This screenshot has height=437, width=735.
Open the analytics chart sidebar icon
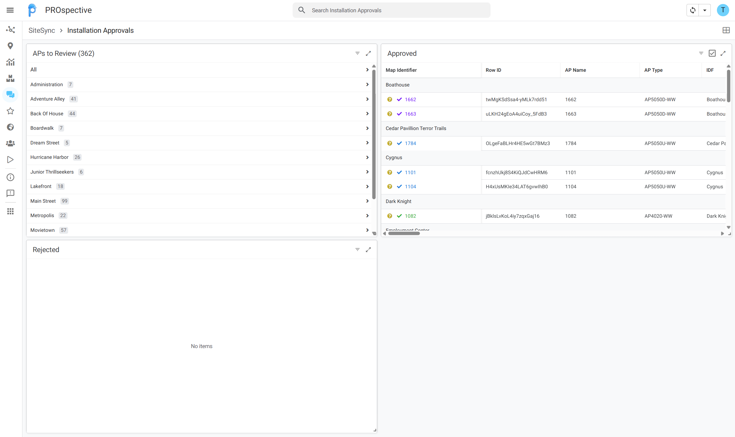pyautogui.click(x=10, y=62)
